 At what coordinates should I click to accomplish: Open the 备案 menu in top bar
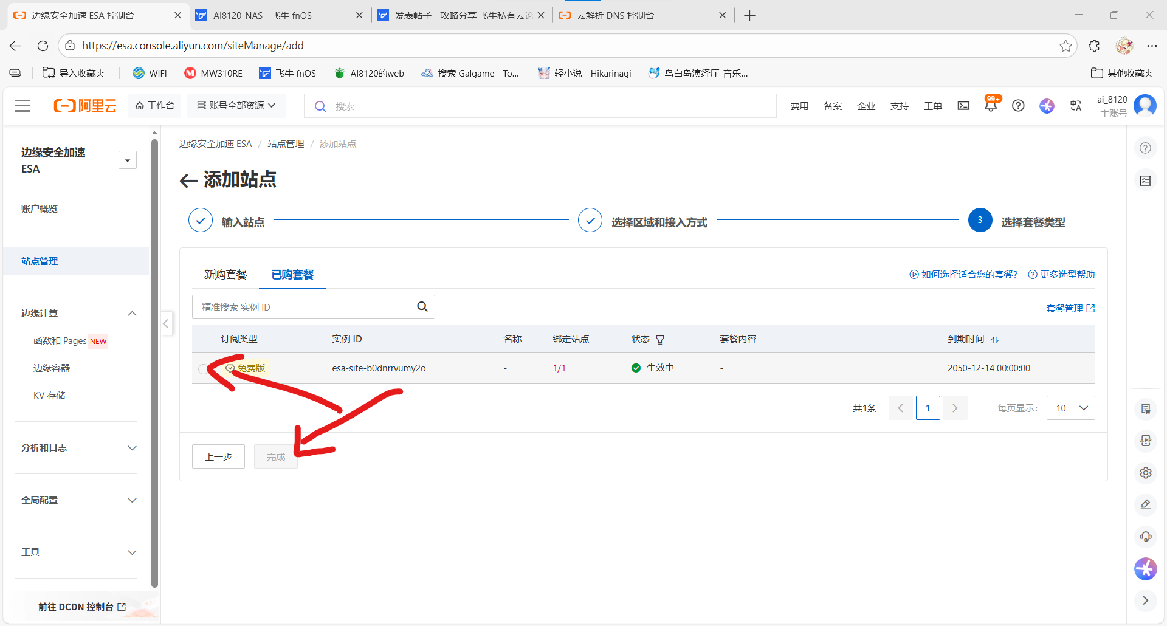(833, 106)
